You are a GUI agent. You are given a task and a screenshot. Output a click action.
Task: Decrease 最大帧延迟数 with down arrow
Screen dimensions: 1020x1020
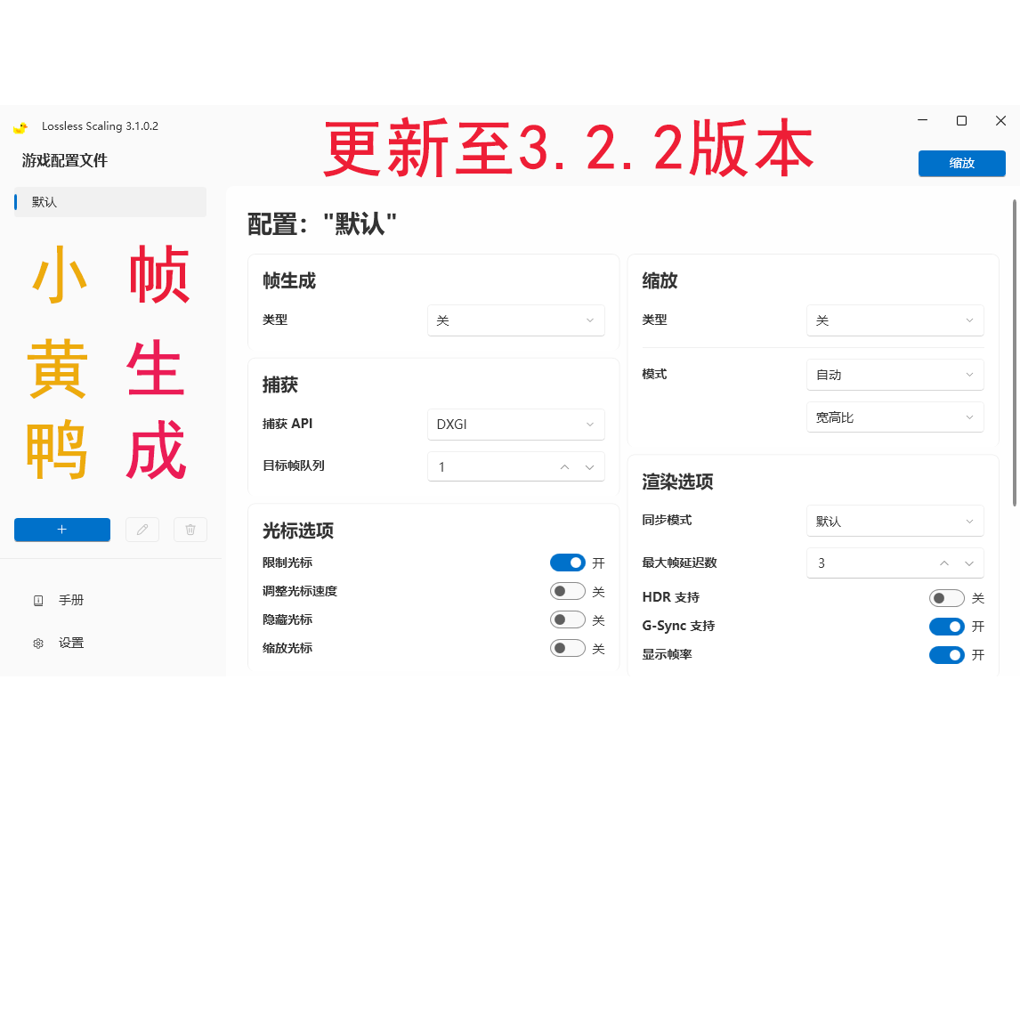tap(969, 563)
